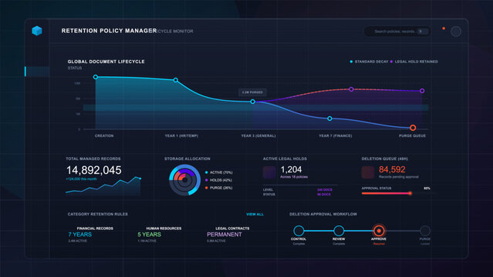This screenshot has width=493, height=277.
Task: Click the blue cube app logo
Action: coord(37,31)
